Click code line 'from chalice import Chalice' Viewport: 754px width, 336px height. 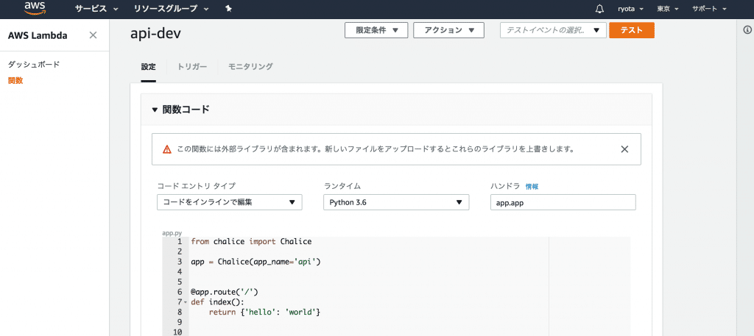251,241
